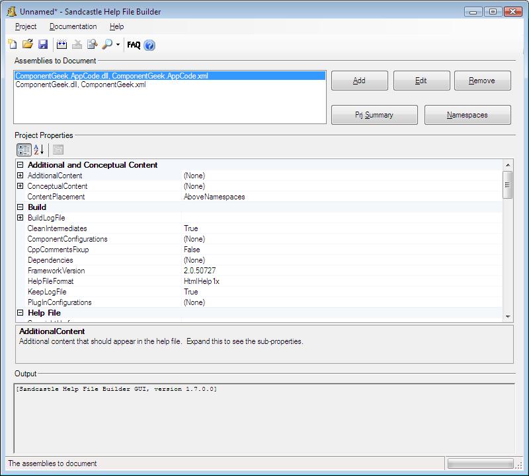This screenshot has width=529, height=476.
Task: Click the magnifying glass toolbar icon
Action: pos(107,44)
